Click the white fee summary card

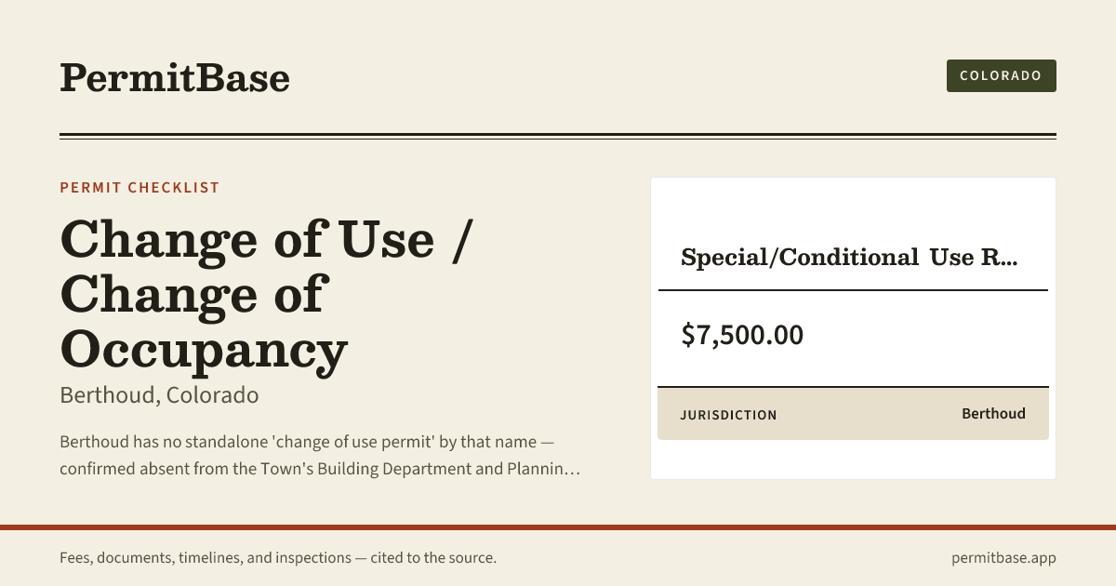pos(853,328)
